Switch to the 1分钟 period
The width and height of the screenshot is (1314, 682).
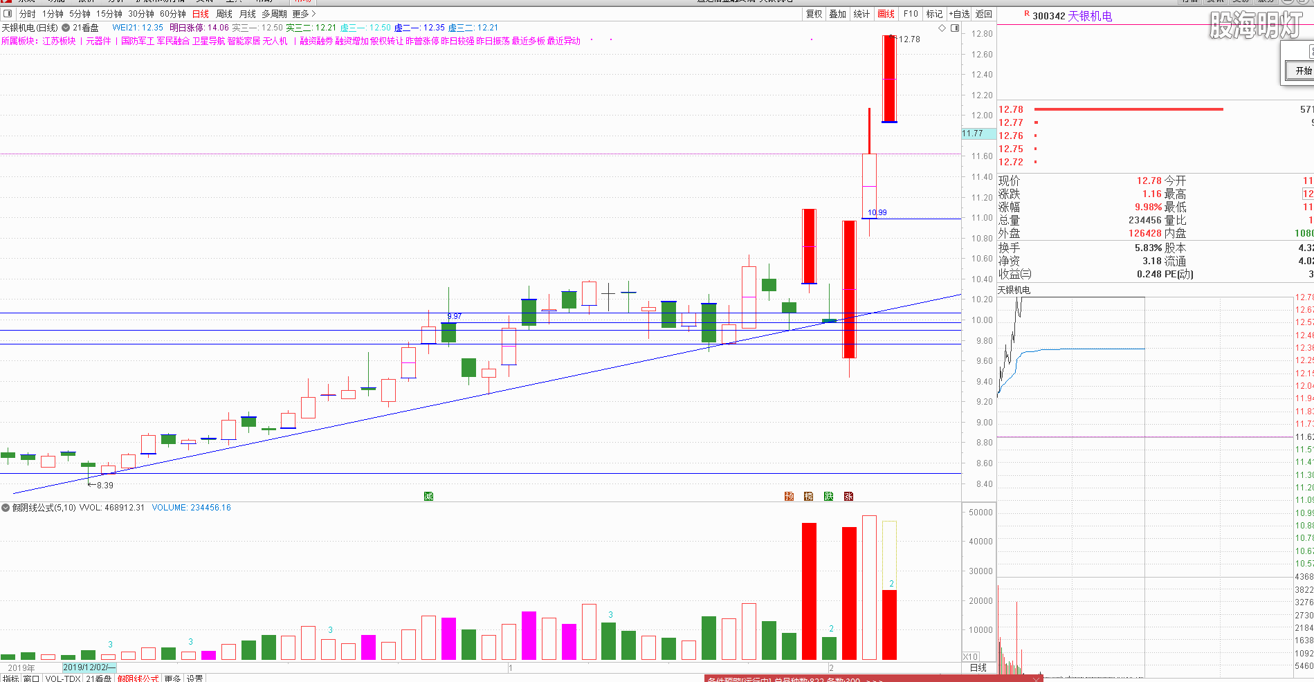(x=53, y=14)
